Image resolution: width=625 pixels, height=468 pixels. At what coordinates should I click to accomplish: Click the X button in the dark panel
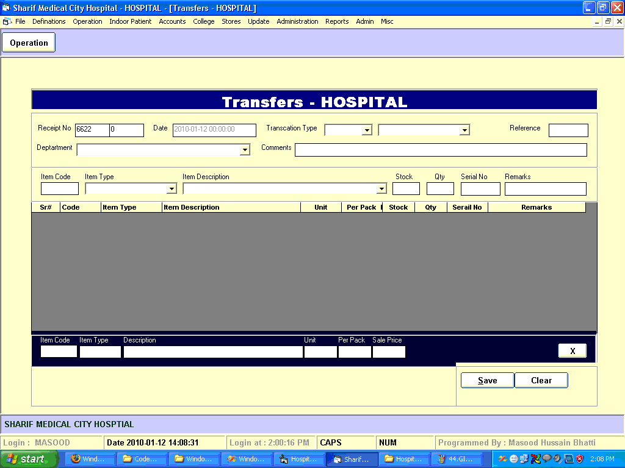pyautogui.click(x=573, y=350)
